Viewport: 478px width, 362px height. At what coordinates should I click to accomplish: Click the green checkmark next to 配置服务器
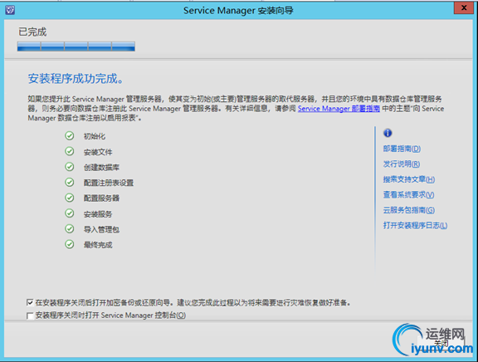(70, 198)
